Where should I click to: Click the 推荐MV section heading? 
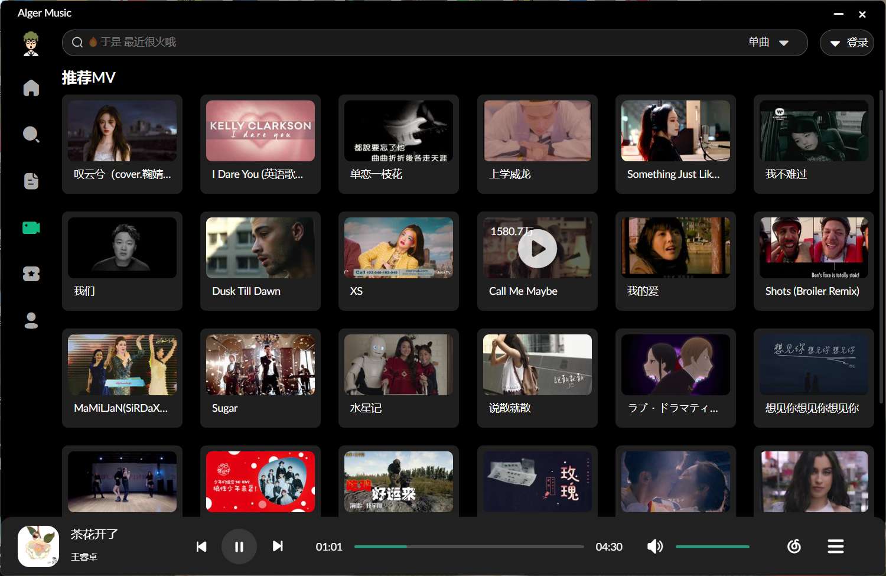tap(89, 77)
